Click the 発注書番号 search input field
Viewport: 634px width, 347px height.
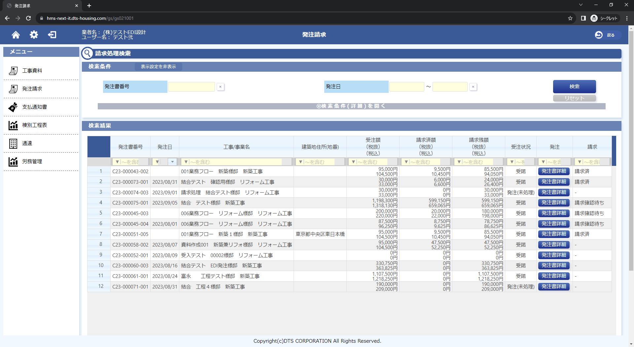192,87
